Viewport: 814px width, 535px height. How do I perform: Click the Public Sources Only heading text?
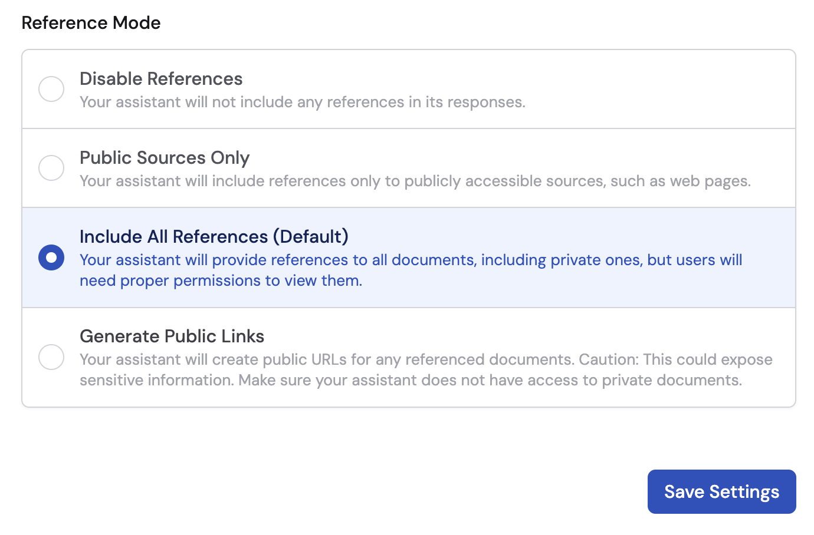(x=164, y=158)
